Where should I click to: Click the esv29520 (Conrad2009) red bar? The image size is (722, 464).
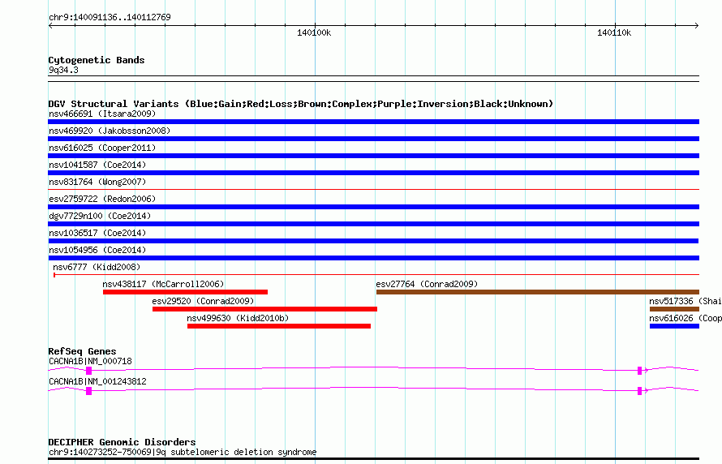pyautogui.click(x=264, y=309)
